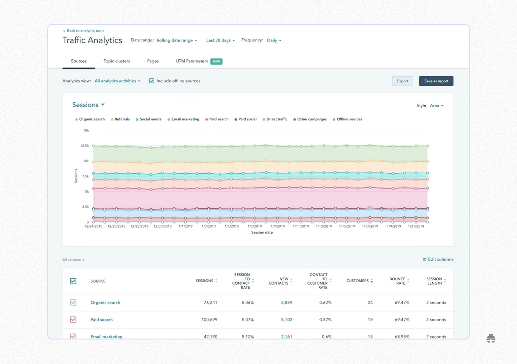Screen dimensions: 517x364
Task: Sort by Customers column sort arrows
Action: 372,281
